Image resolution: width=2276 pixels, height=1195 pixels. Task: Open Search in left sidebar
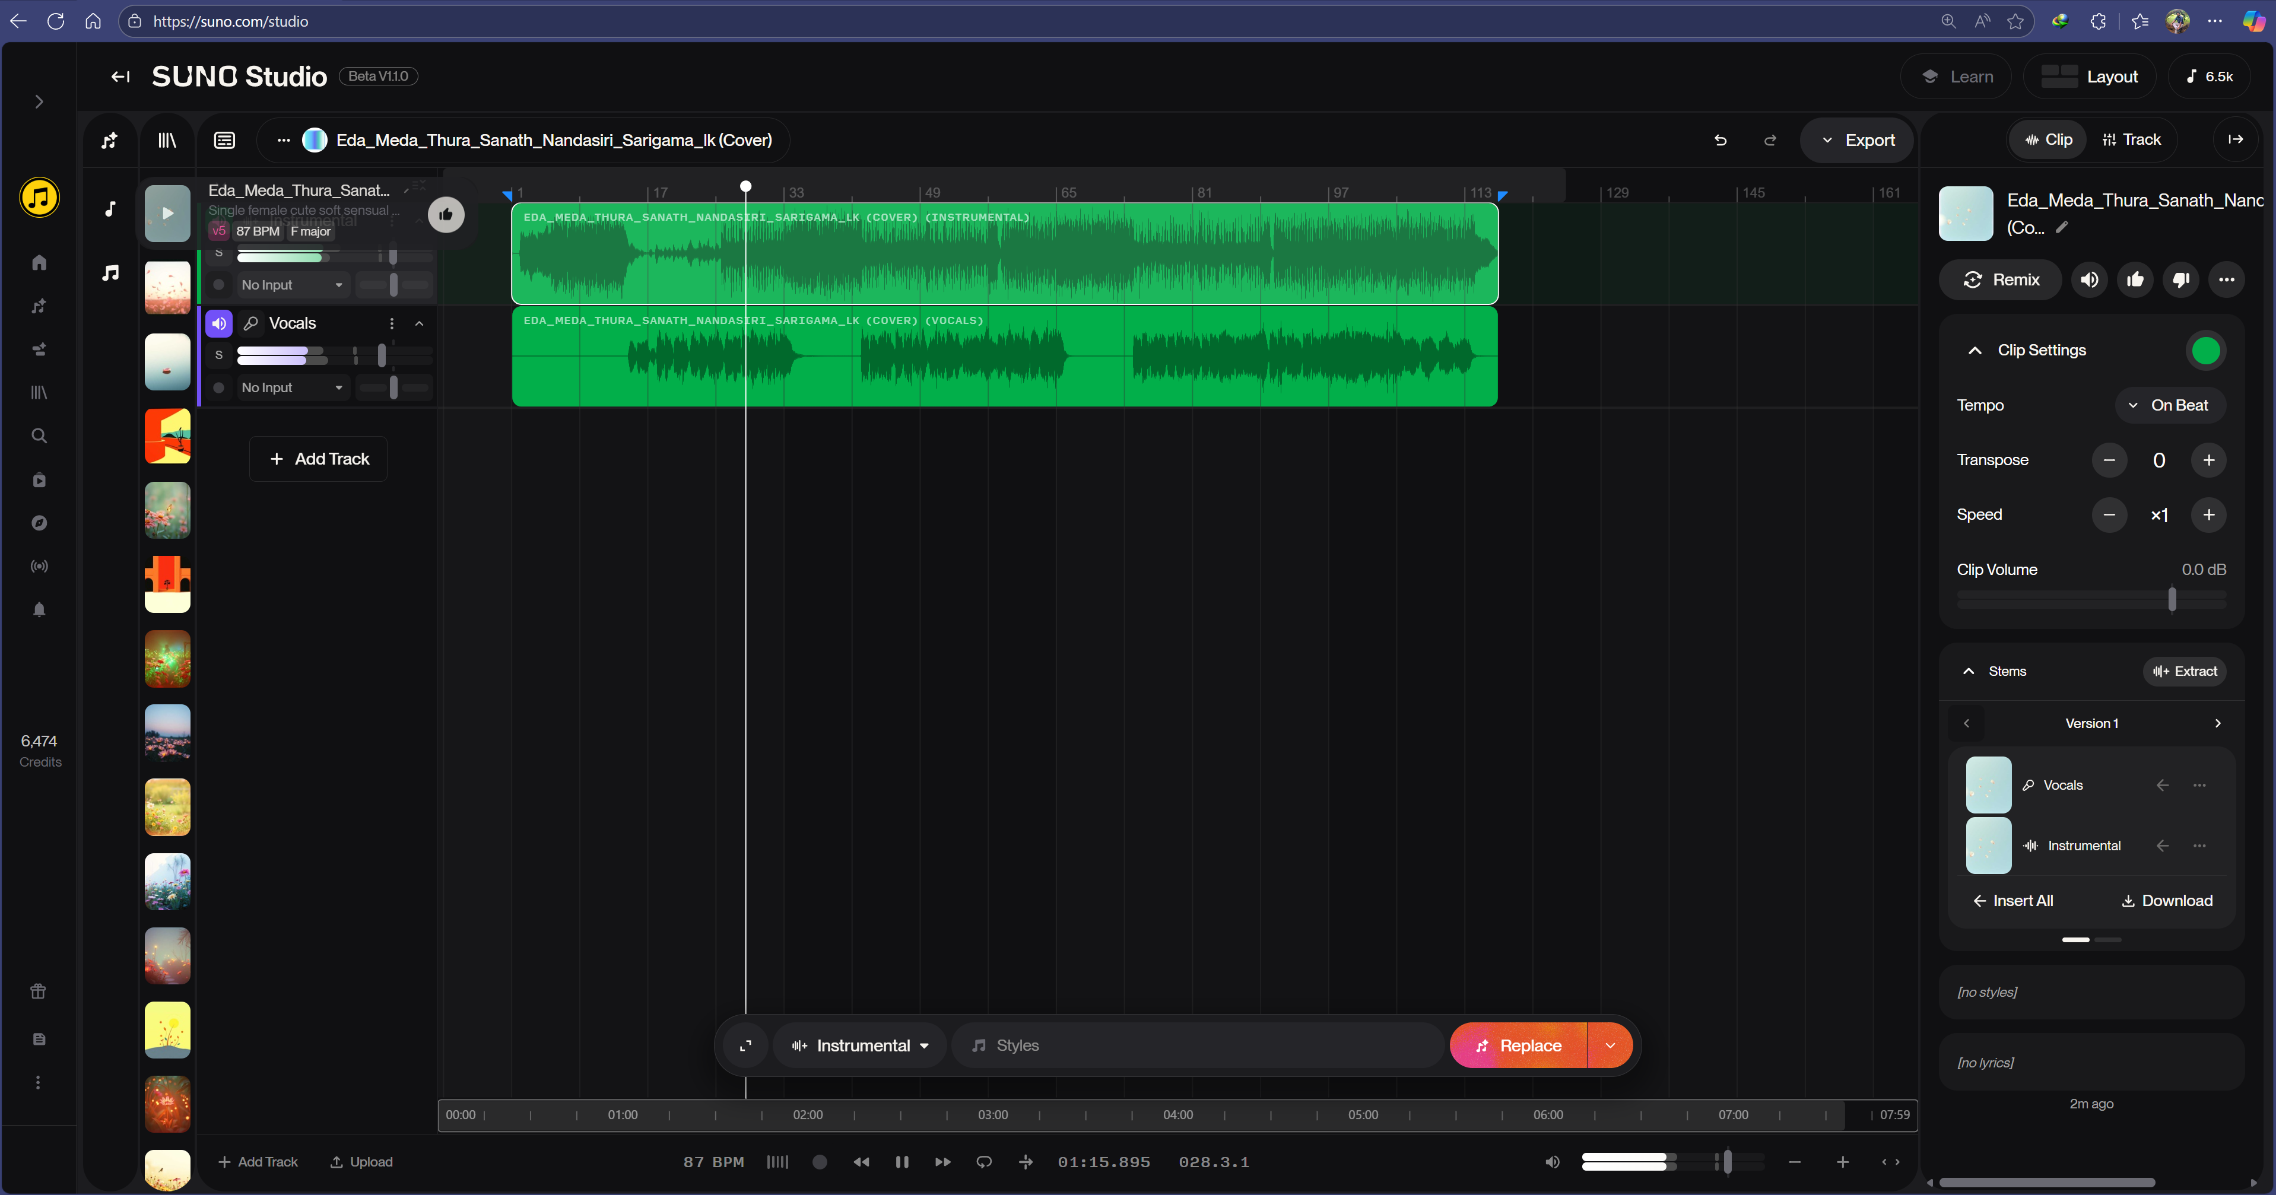pos(39,436)
